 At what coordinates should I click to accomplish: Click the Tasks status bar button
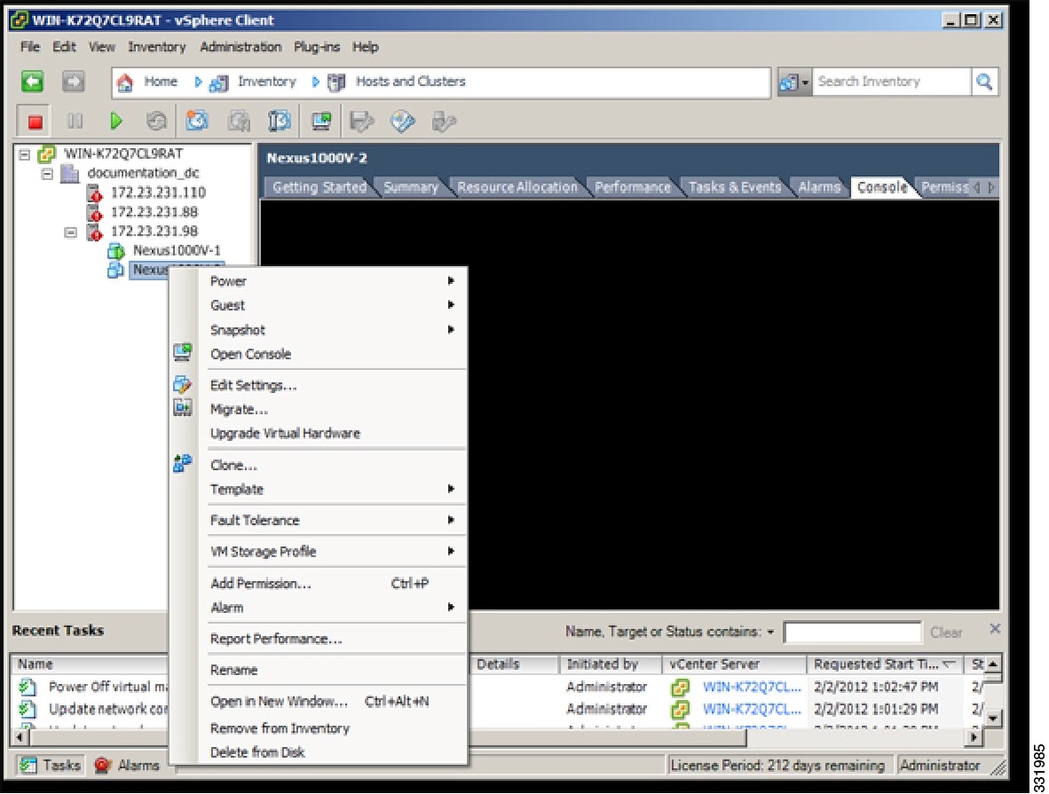pyautogui.click(x=51, y=765)
